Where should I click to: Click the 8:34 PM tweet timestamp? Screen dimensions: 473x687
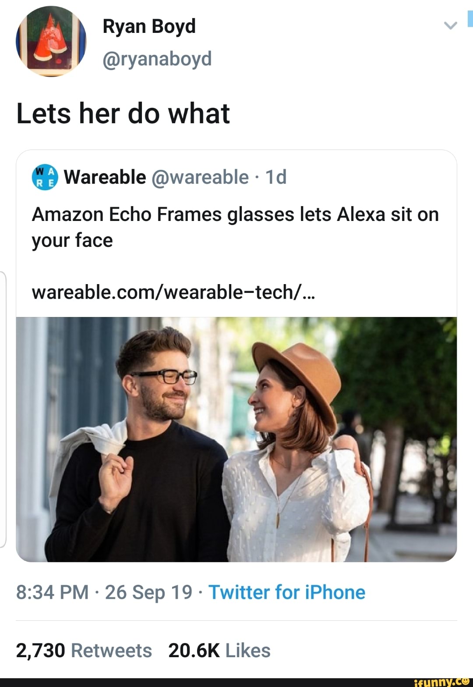point(52,592)
